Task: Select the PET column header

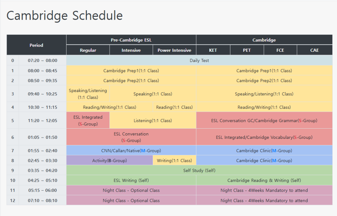Action: pos(247,50)
